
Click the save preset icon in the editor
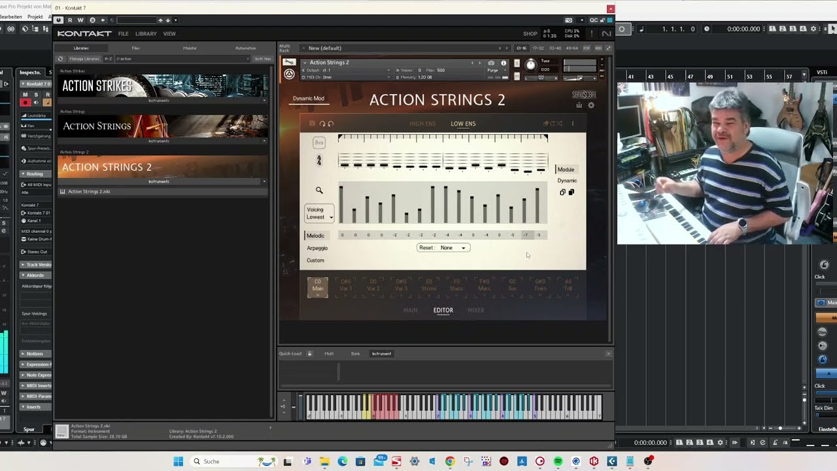click(312, 124)
